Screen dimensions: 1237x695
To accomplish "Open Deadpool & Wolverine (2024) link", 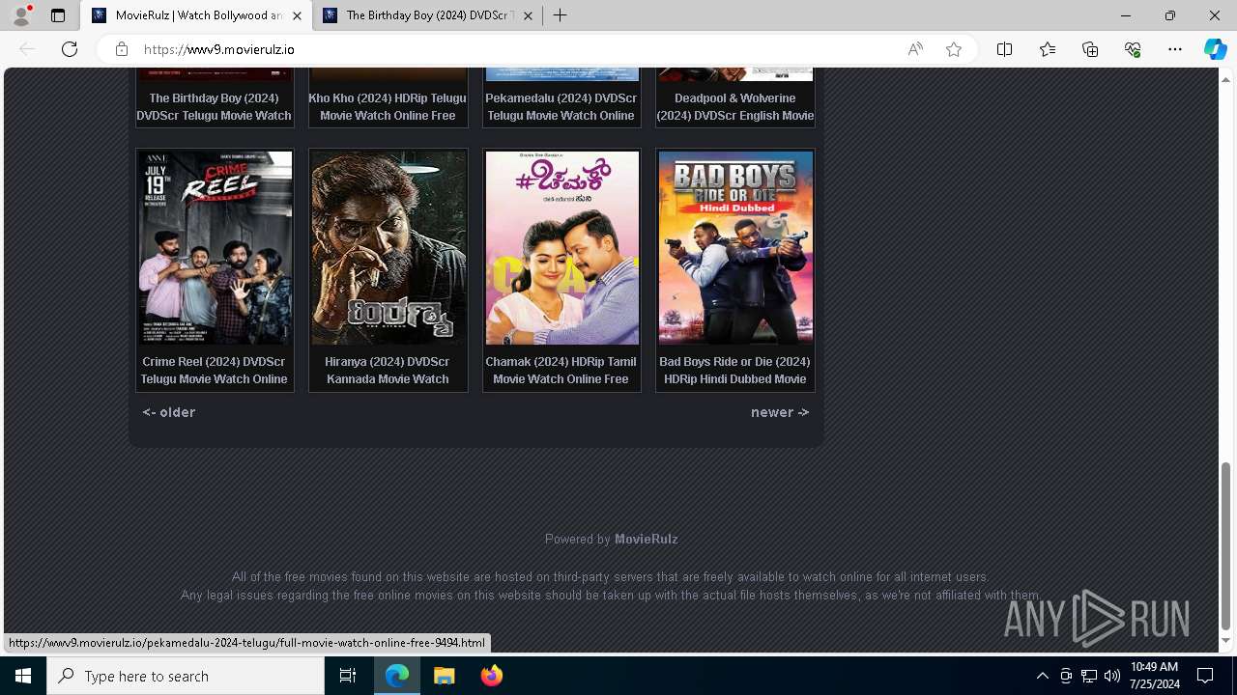I will [734, 106].
